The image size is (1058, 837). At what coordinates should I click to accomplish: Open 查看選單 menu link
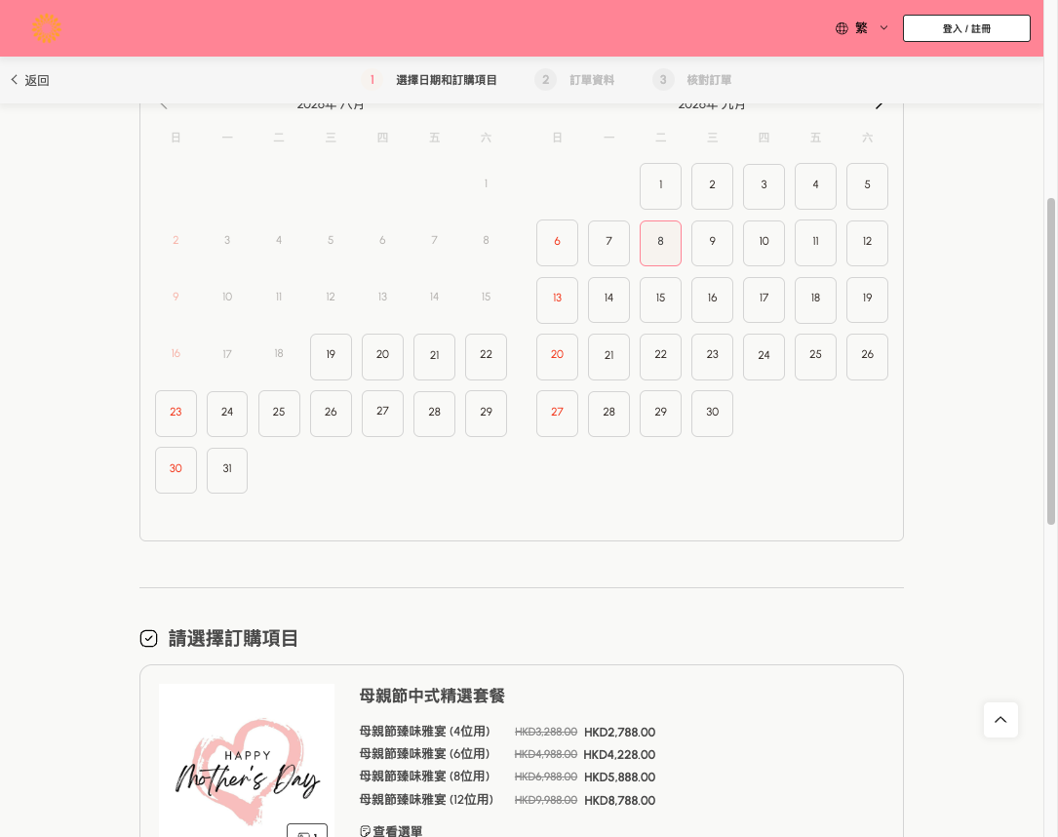391,831
